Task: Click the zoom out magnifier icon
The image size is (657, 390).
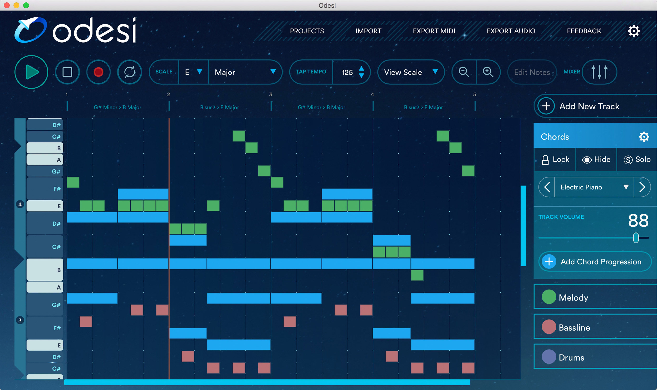Action: point(464,72)
